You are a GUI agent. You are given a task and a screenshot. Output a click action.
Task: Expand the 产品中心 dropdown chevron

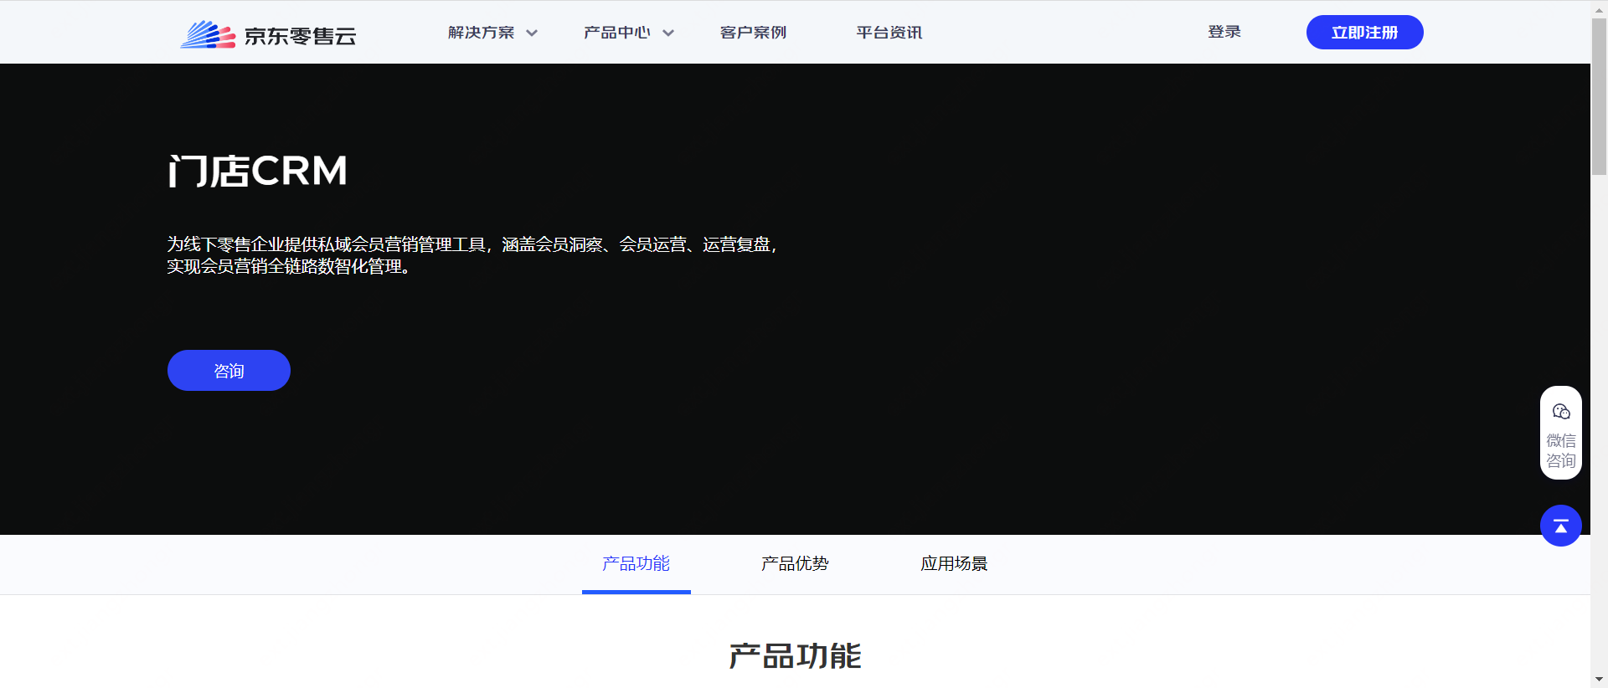pyautogui.click(x=668, y=33)
